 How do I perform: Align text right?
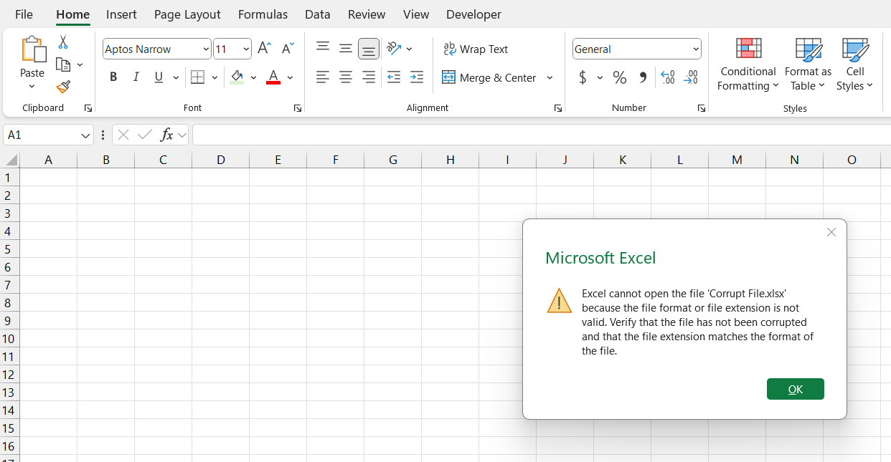pyautogui.click(x=369, y=77)
